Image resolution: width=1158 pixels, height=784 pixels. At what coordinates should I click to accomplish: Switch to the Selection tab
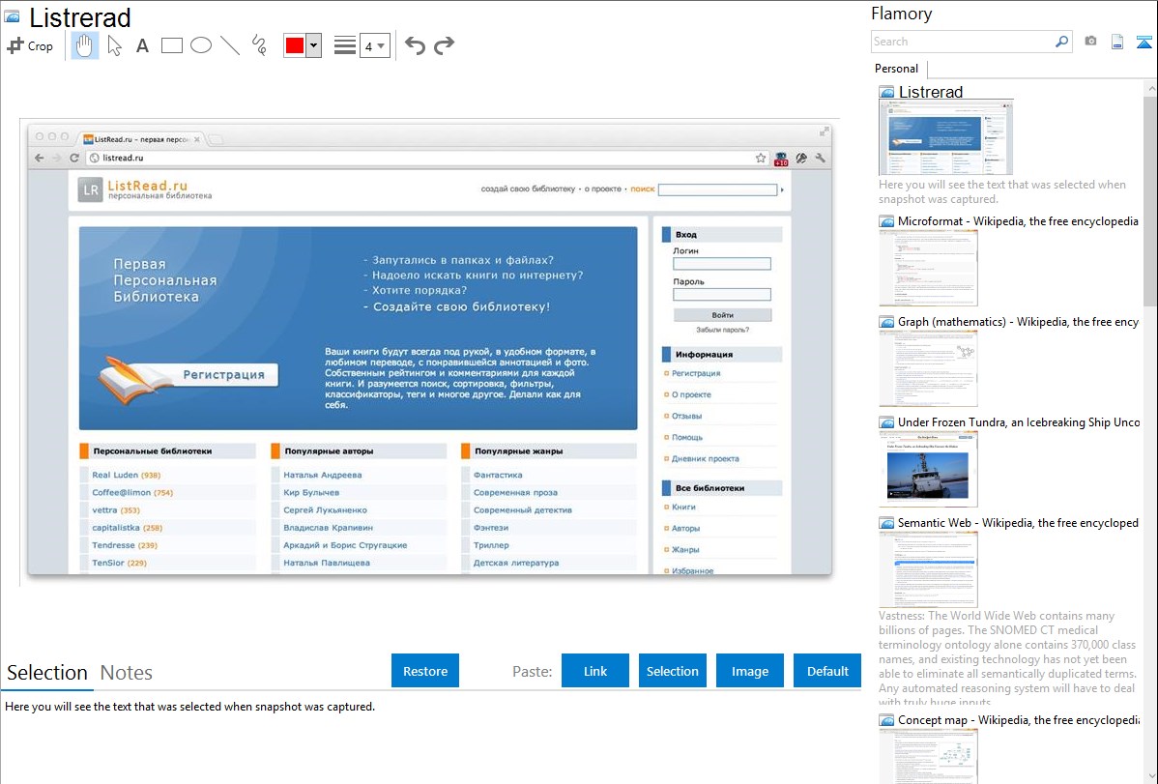click(x=47, y=673)
